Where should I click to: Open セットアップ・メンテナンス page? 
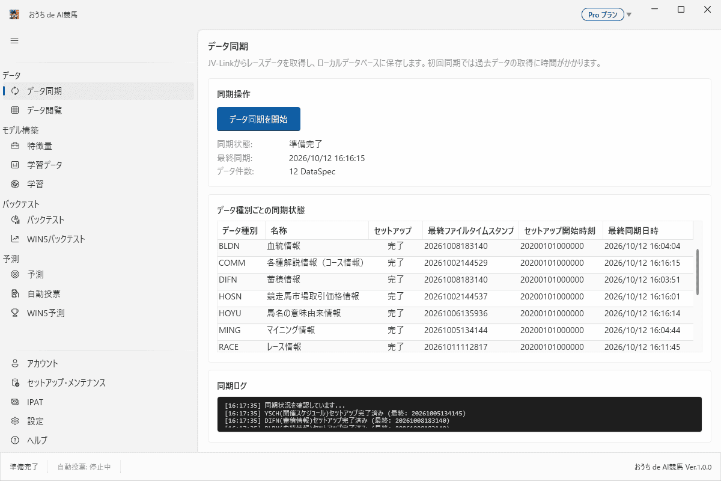(x=98, y=382)
